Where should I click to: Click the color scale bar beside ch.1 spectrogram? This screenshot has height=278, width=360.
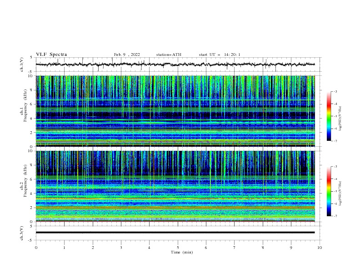click(329, 116)
